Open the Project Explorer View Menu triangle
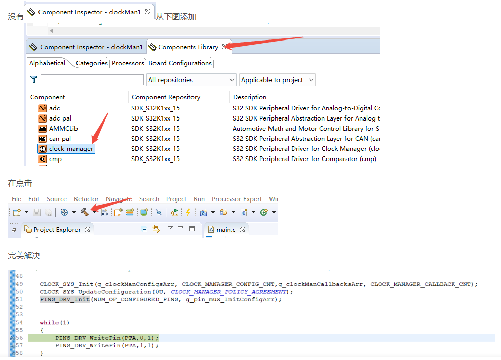This screenshot has width=501, height=360. coord(170,228)
